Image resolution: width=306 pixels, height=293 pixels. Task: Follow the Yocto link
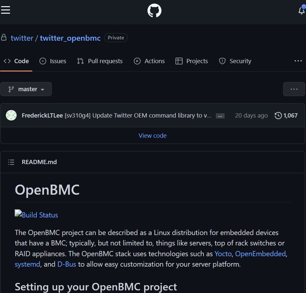click(223, 254)
